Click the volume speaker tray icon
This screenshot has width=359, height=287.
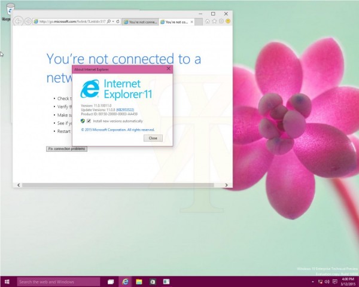(x=327, y=282)
